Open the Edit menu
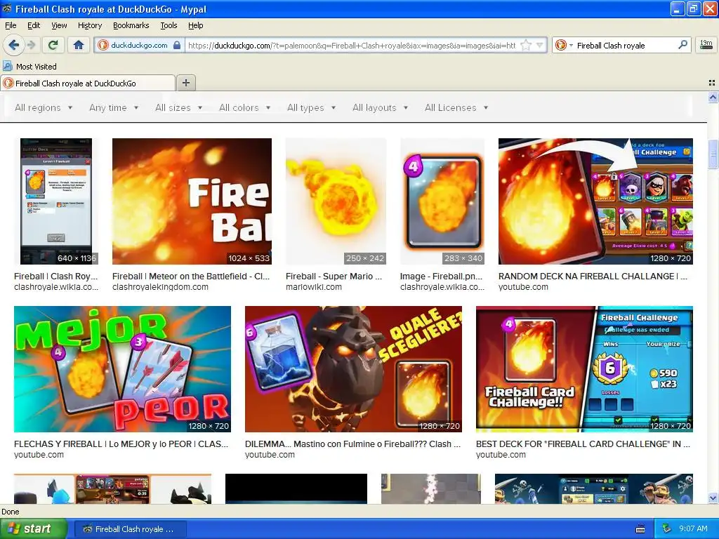The image size is (719, 539). point(34,25)
